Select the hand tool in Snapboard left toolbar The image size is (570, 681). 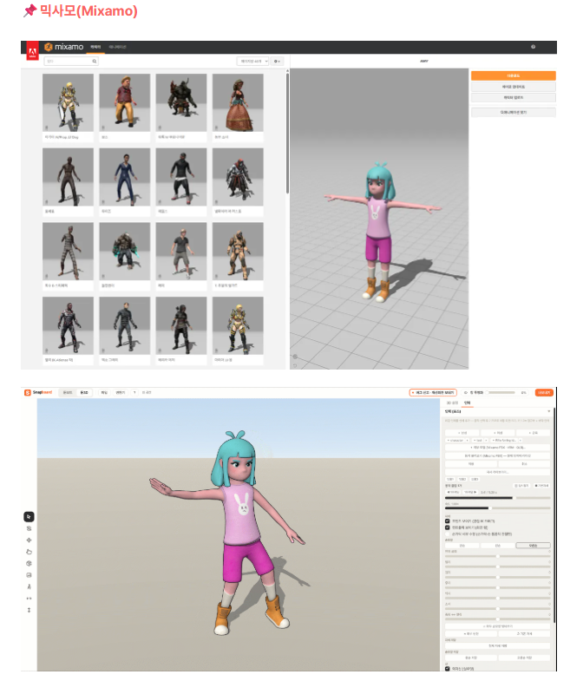29,552
